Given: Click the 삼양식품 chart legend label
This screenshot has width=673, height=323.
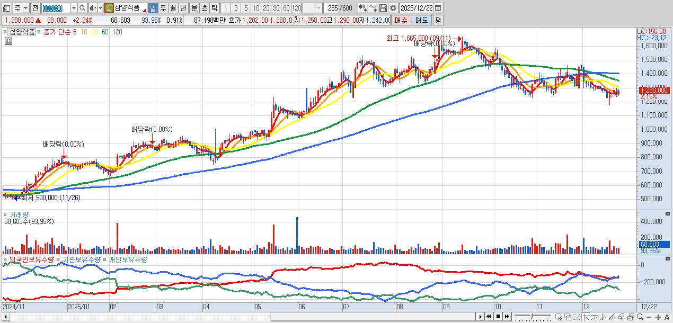Looking at the screenshot, I should pos(23,32).
